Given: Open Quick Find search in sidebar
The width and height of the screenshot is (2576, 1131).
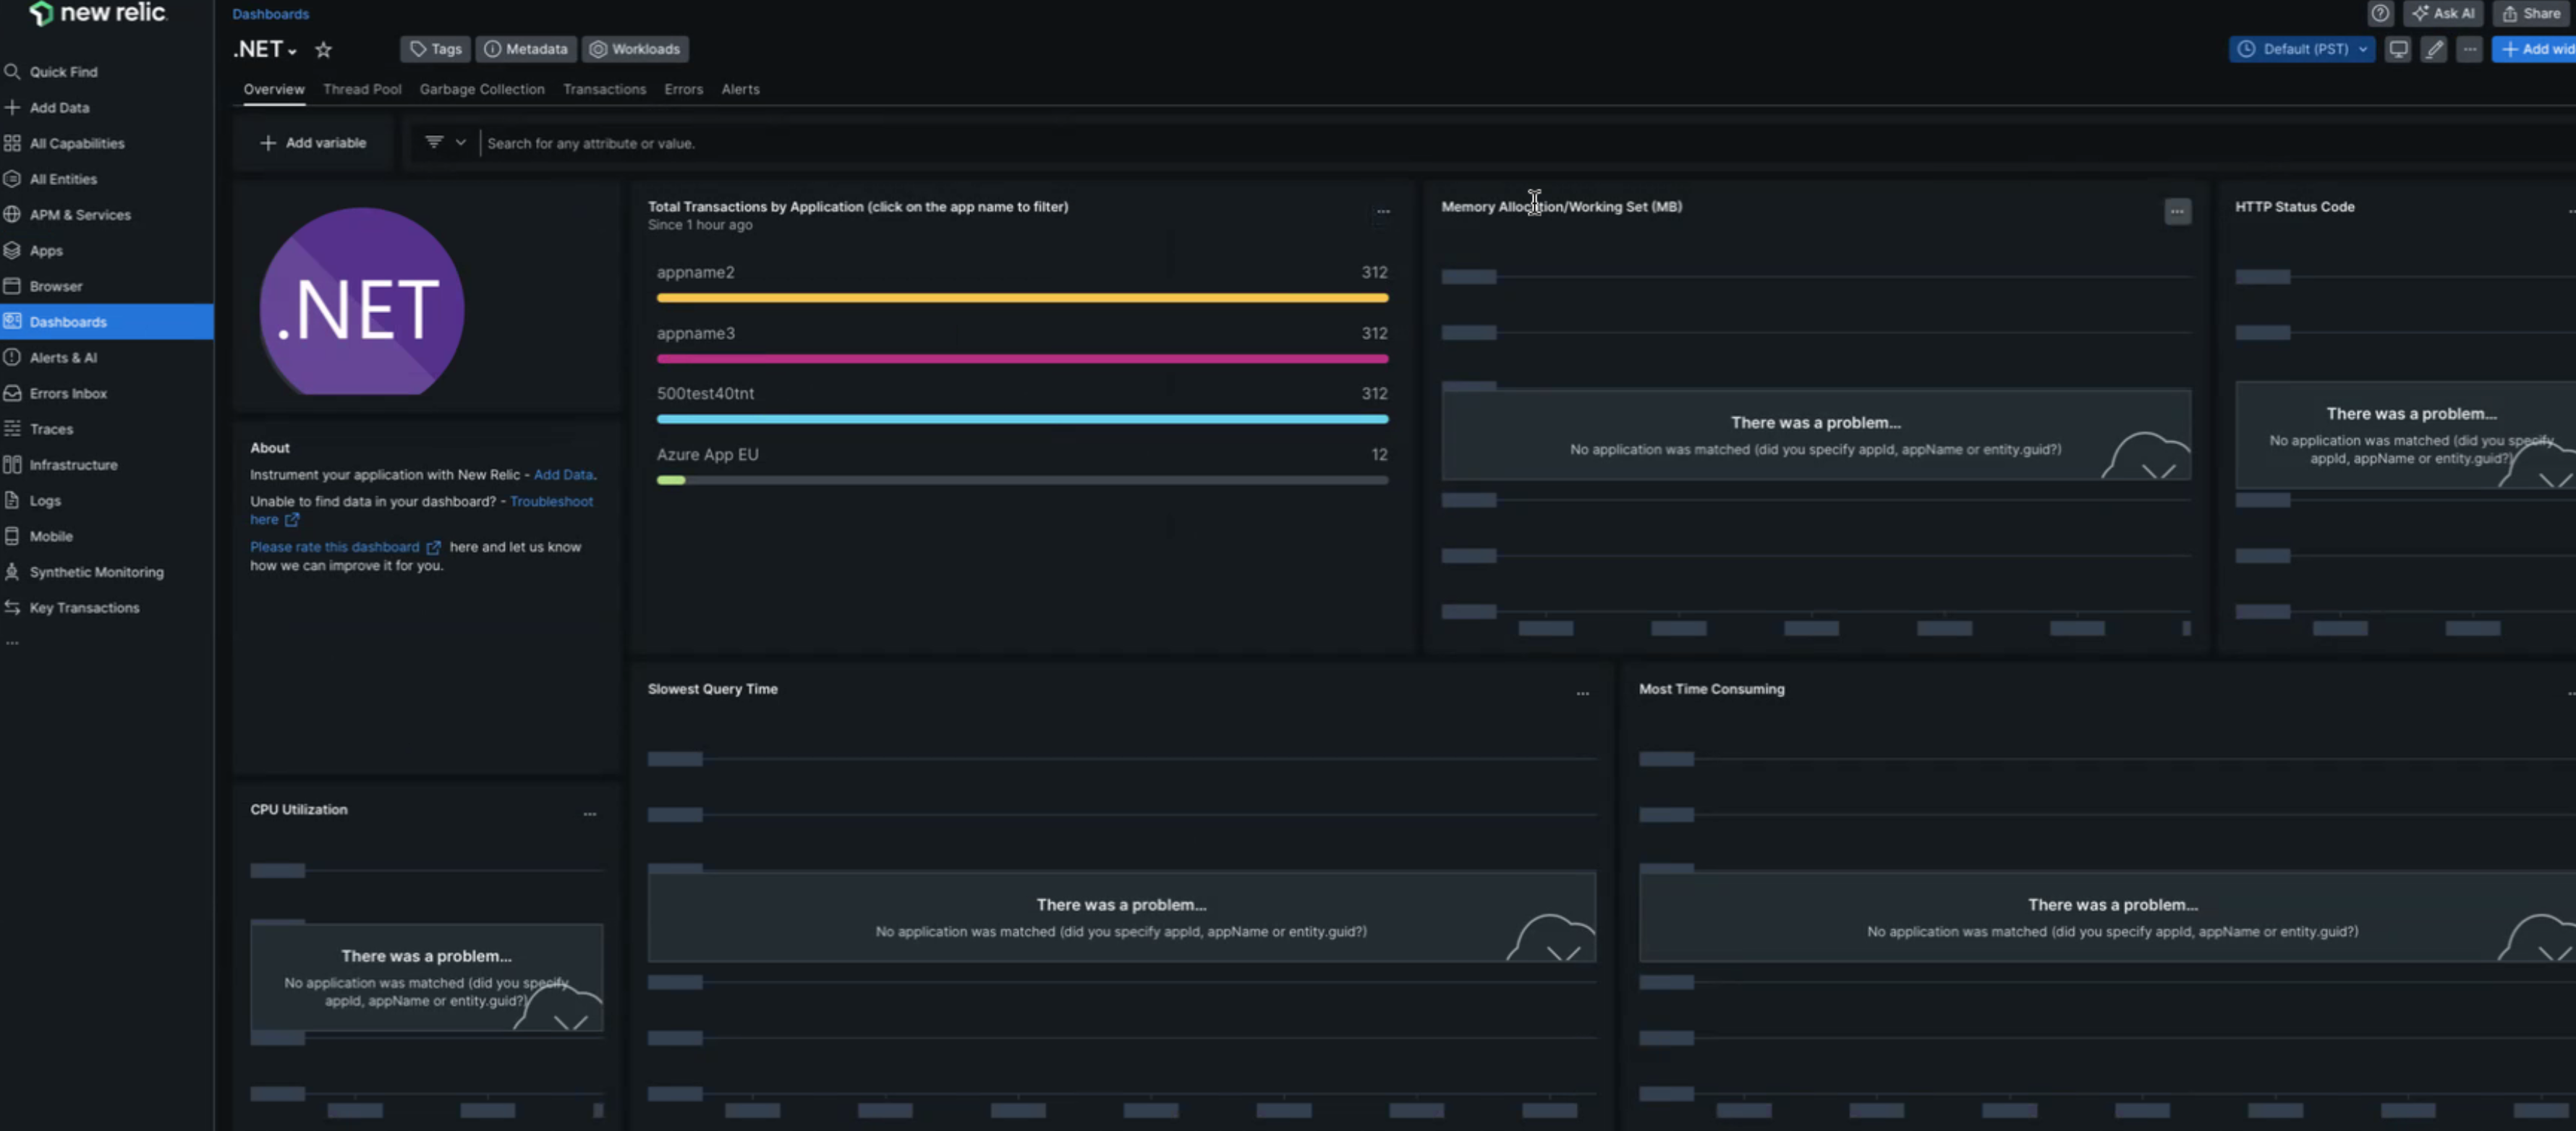Looking at the screenshot, I should tap(62, 72).
